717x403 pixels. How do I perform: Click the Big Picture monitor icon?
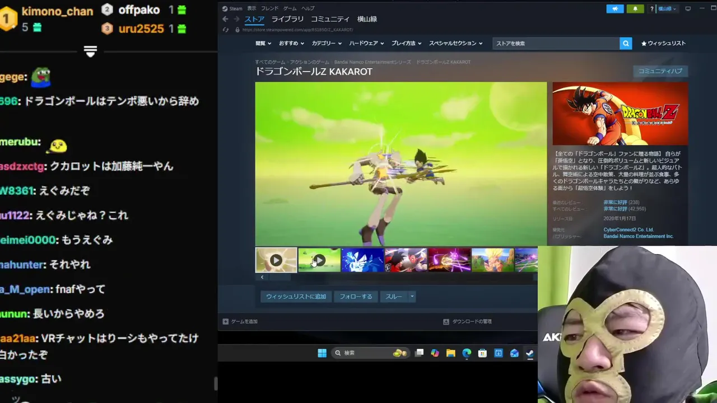pos(688,8)
